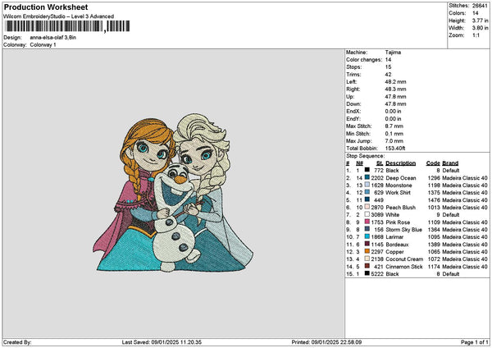Click the design name 'anna-elsa-olaf 3,8in'
The width and height of the screenshot is (492, 348).
(x=53, y=38)
